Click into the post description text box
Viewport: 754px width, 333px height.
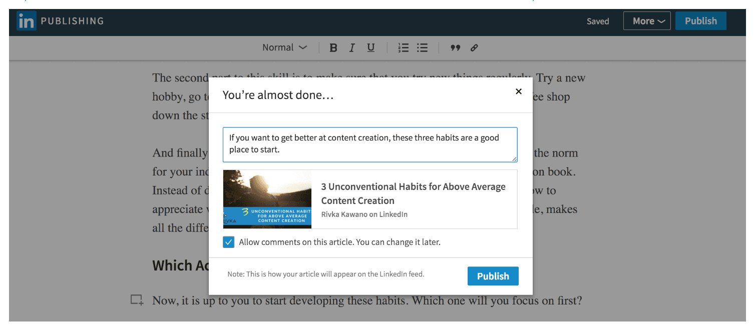click(x=369, y=144)
